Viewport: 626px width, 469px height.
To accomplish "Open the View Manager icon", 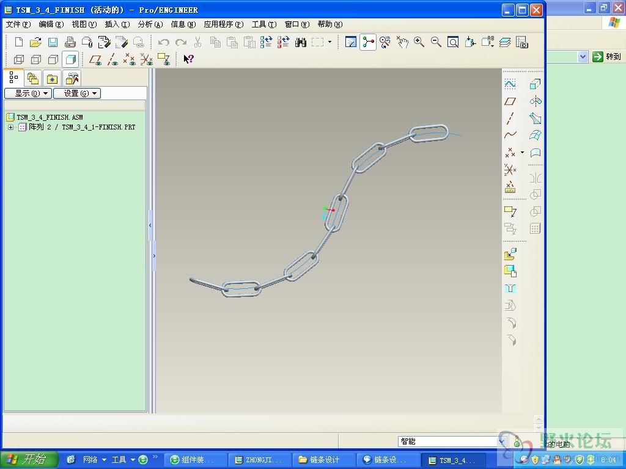I will click(x=522, y=42).
